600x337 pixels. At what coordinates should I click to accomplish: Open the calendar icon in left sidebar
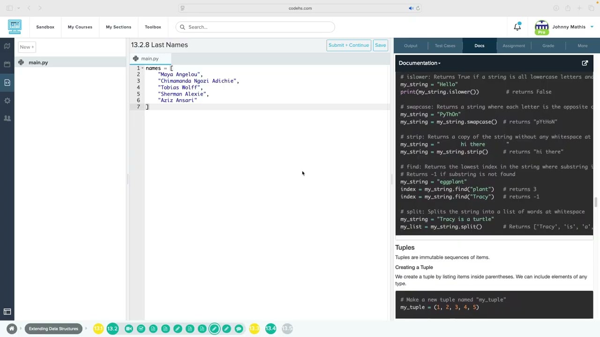click(7, 64)
